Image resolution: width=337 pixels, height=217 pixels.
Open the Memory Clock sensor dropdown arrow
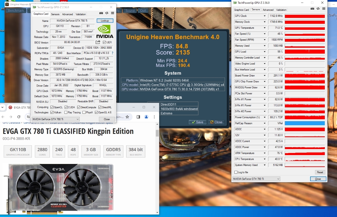coord(265,22)
